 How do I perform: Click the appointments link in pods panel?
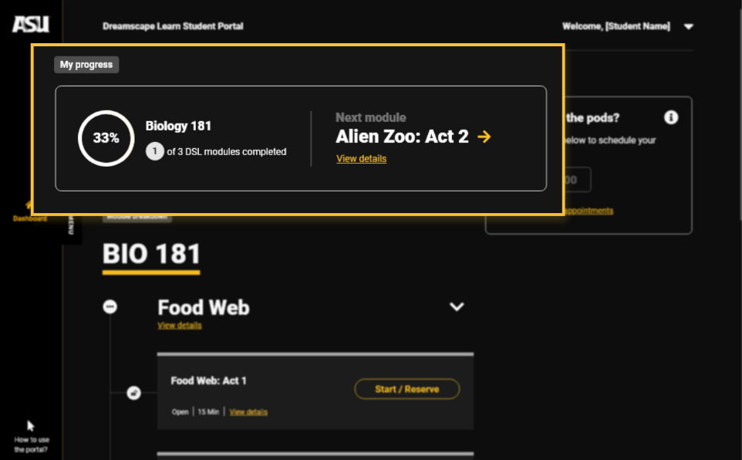tap(590, 211)
